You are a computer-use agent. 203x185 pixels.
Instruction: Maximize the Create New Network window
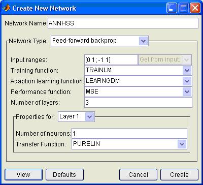tap(183, 8)
